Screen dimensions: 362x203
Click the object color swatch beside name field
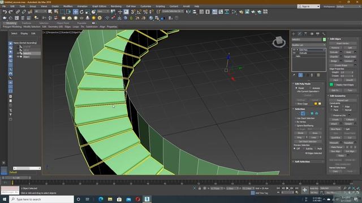324,39
